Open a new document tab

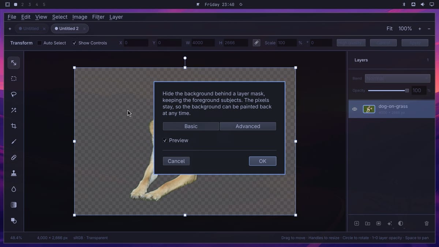coord(10,29)
